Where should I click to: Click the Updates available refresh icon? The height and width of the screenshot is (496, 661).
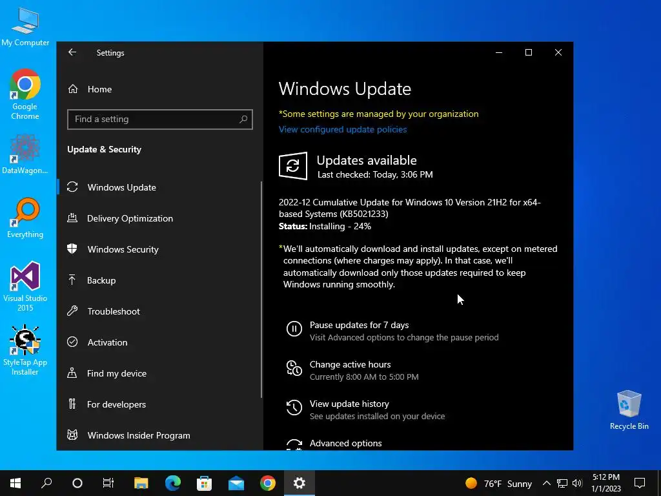click(293, 166)
